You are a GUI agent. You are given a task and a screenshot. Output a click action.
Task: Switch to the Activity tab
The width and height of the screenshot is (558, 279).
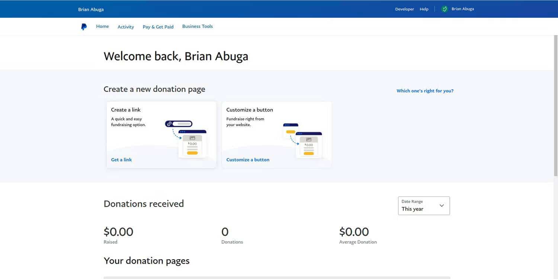coord(125,26)
